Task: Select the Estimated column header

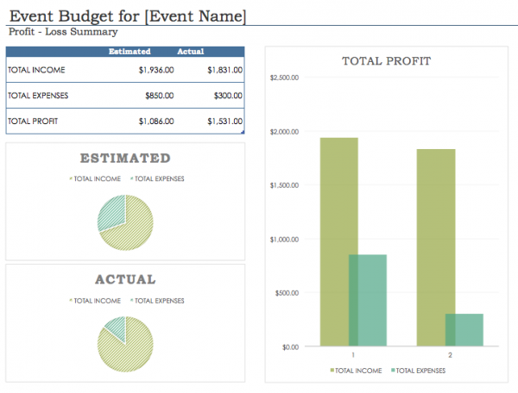Action: (x=129, y=52)
